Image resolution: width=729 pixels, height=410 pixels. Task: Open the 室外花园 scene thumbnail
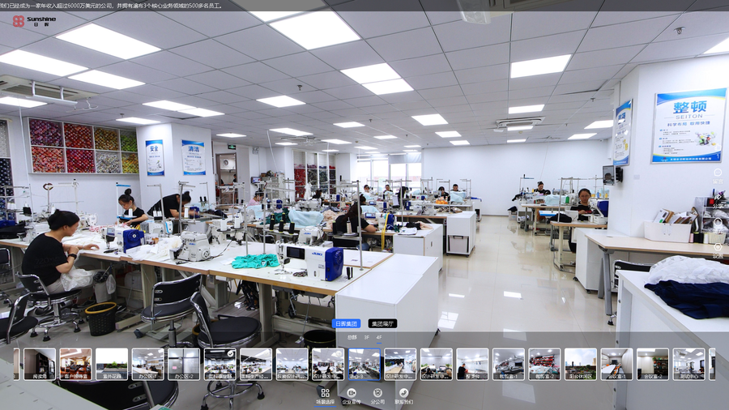point(112,364)
